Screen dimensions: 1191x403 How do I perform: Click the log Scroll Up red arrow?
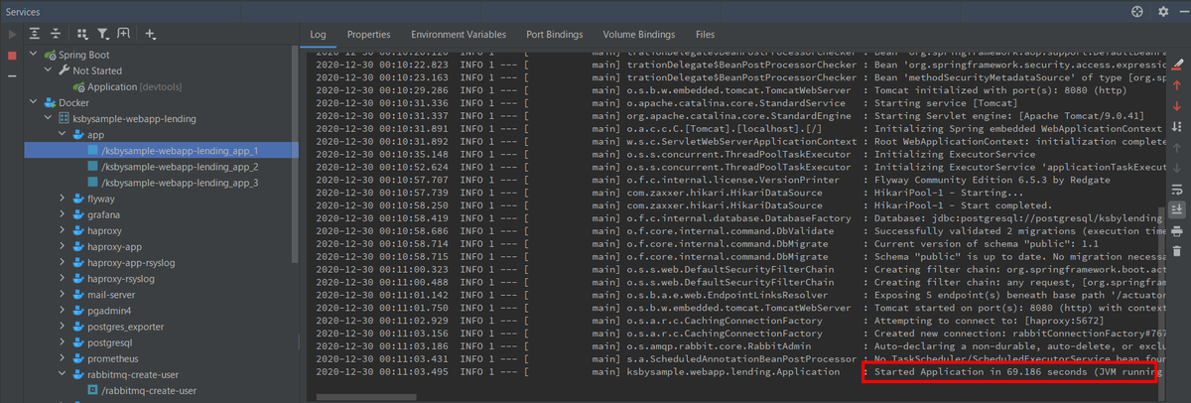[x=1177, y=84]
